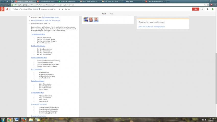Image resolution: width=217 pixels, height=122 pixels.
Task: Open the Pestguard Termite browser tab
Action: (x=25, y=1)
